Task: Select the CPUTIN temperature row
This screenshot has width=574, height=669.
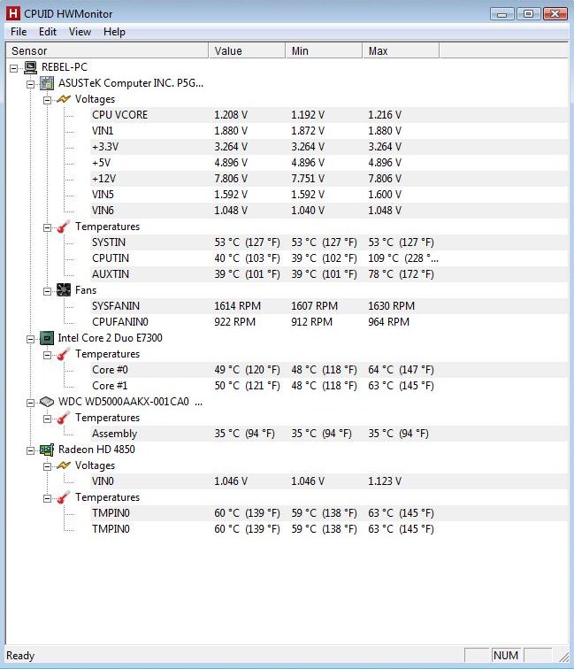Action: pos(329,258)
